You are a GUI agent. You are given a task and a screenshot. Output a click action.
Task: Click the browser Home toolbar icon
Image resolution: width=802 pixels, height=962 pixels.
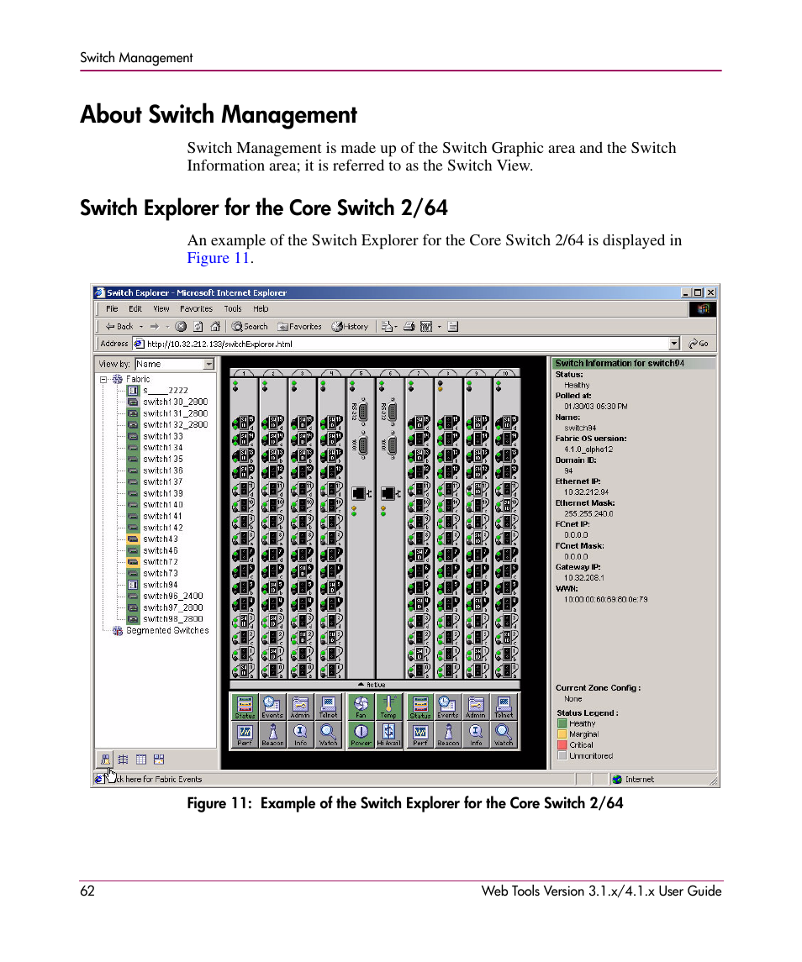pyautogui.click(x=215, y=326)
